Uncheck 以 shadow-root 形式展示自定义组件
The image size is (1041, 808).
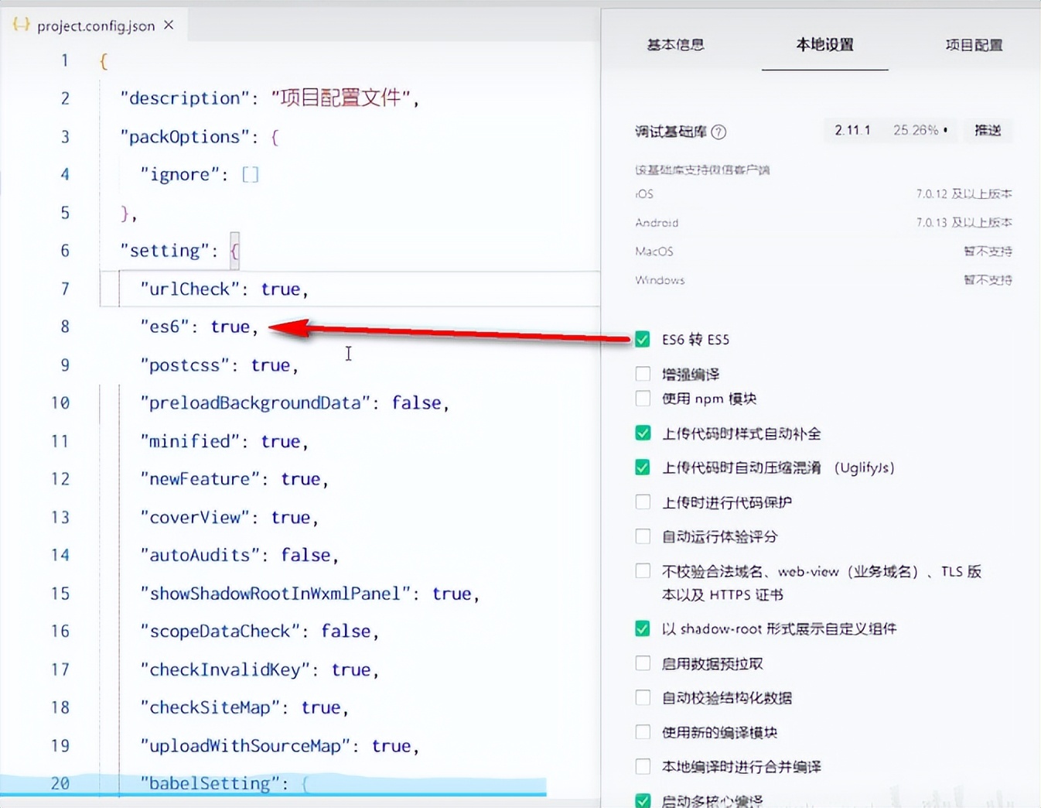(643, 628)
